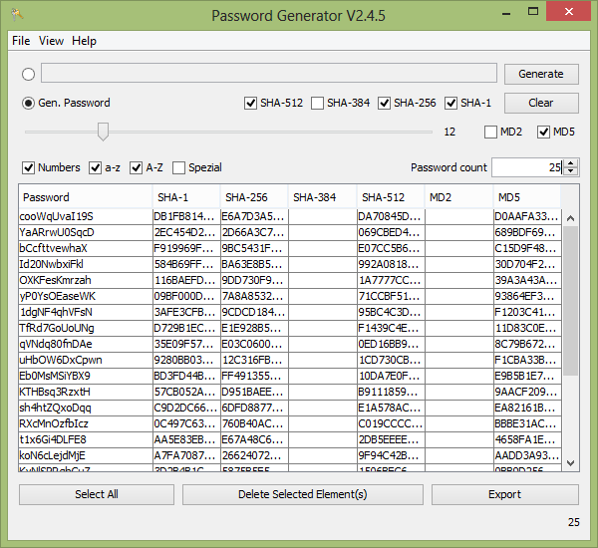
Task: Click the MD2 column header
Action: point(459,197)
